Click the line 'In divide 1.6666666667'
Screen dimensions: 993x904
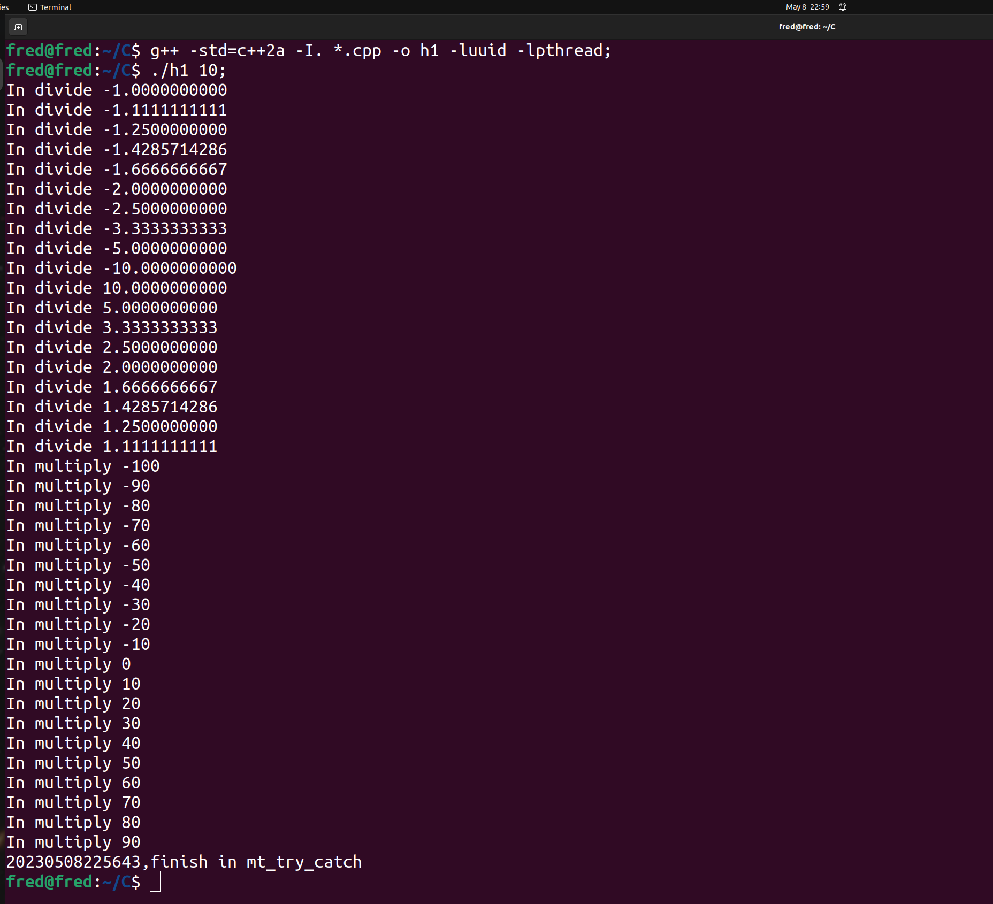pyautogui.click(x=112, y=387)
